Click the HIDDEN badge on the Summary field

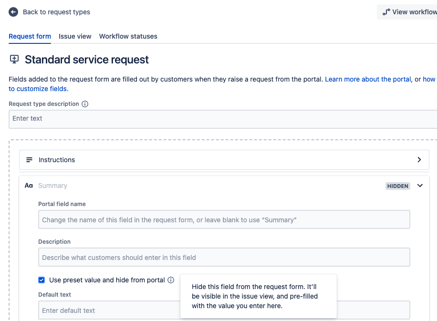397,186
